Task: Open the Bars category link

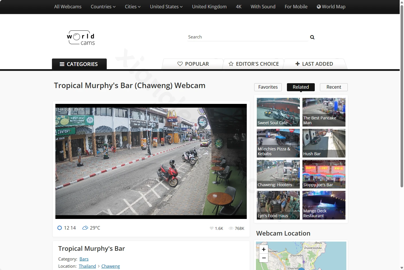Action: click(84, 259)
